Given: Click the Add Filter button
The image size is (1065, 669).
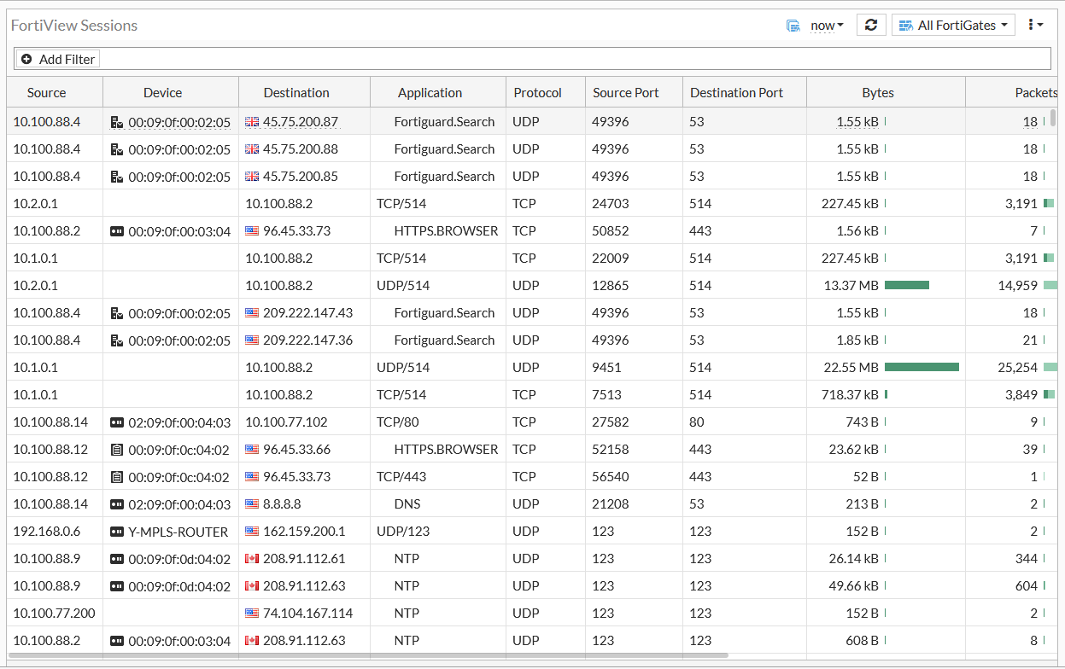Looking at the screenshot, I should point(57,59).
